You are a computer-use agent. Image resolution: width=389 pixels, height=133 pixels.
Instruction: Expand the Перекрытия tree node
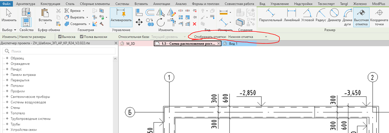coord(7,80)
